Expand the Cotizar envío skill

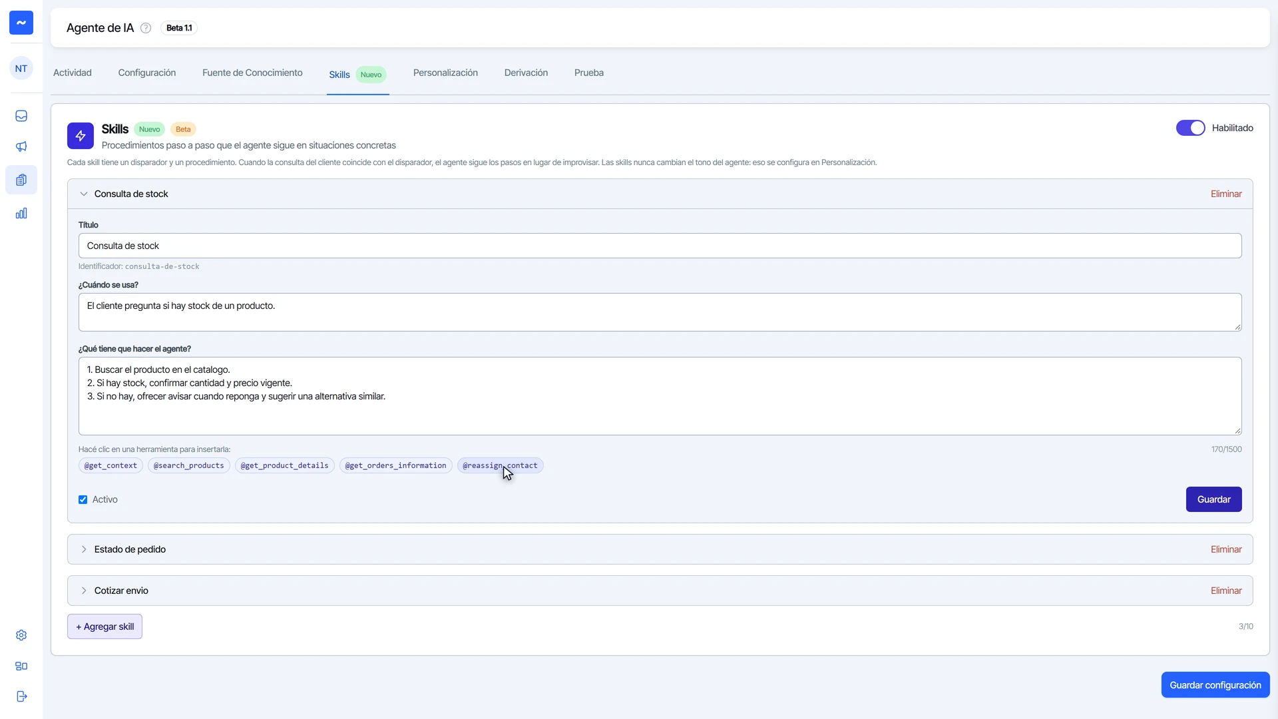(x=84, y=591)
